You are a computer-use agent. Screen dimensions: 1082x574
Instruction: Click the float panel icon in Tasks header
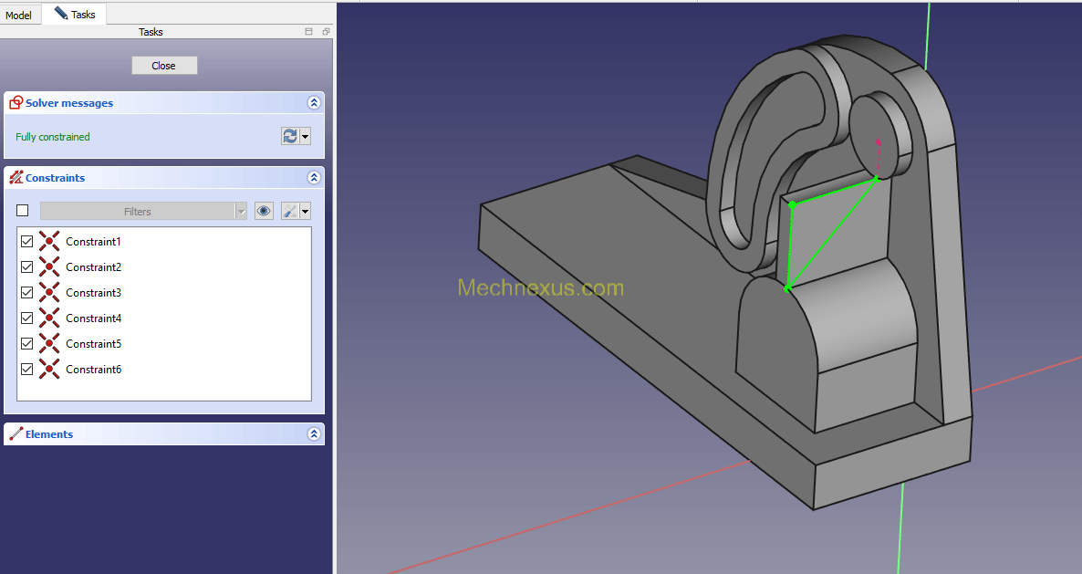click(326, 32)
